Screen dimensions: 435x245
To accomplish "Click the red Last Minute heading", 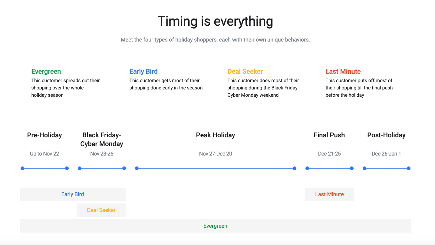I will point(343,72).
